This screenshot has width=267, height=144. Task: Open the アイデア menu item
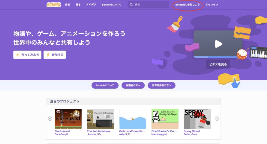click(91, 5)
